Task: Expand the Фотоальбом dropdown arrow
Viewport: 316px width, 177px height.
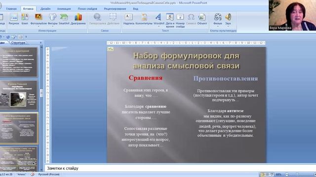Action: 39,26
